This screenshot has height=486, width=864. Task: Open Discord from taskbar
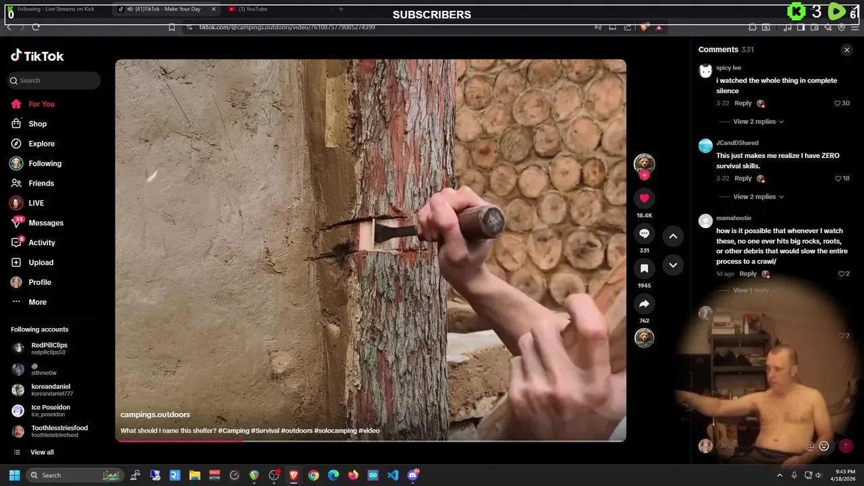(413, 475)
